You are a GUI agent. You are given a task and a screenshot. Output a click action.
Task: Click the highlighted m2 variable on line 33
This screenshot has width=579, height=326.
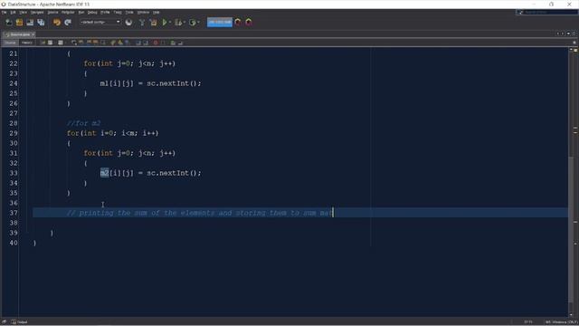(105, 173)
